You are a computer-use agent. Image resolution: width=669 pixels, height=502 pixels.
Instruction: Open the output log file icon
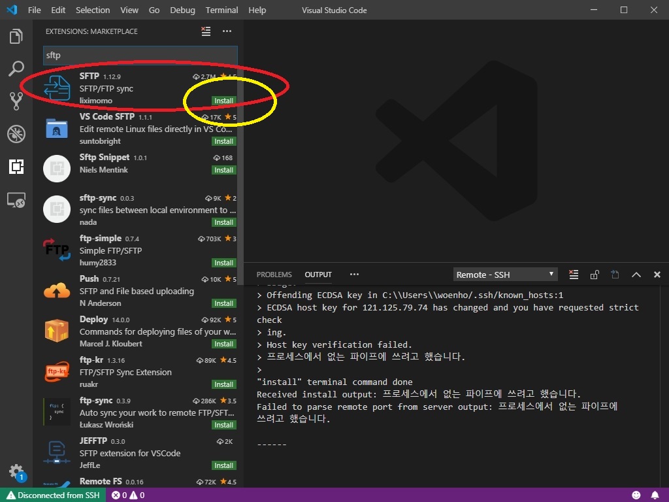coord(615,275)
